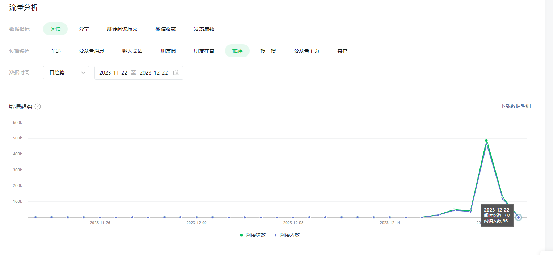Choose 公众号主页 channel filter
This screenshot has height=255, width=553.
(x=306, y=51)
